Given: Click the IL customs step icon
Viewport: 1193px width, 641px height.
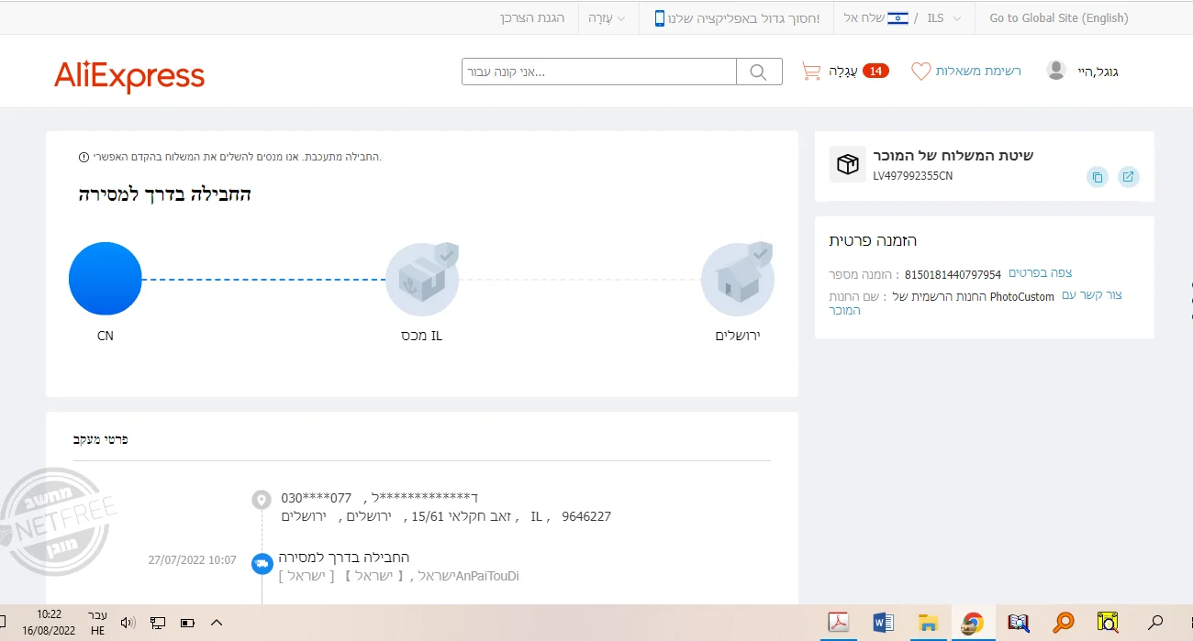Looking at the screenshot, I should [x=422, y=279].
